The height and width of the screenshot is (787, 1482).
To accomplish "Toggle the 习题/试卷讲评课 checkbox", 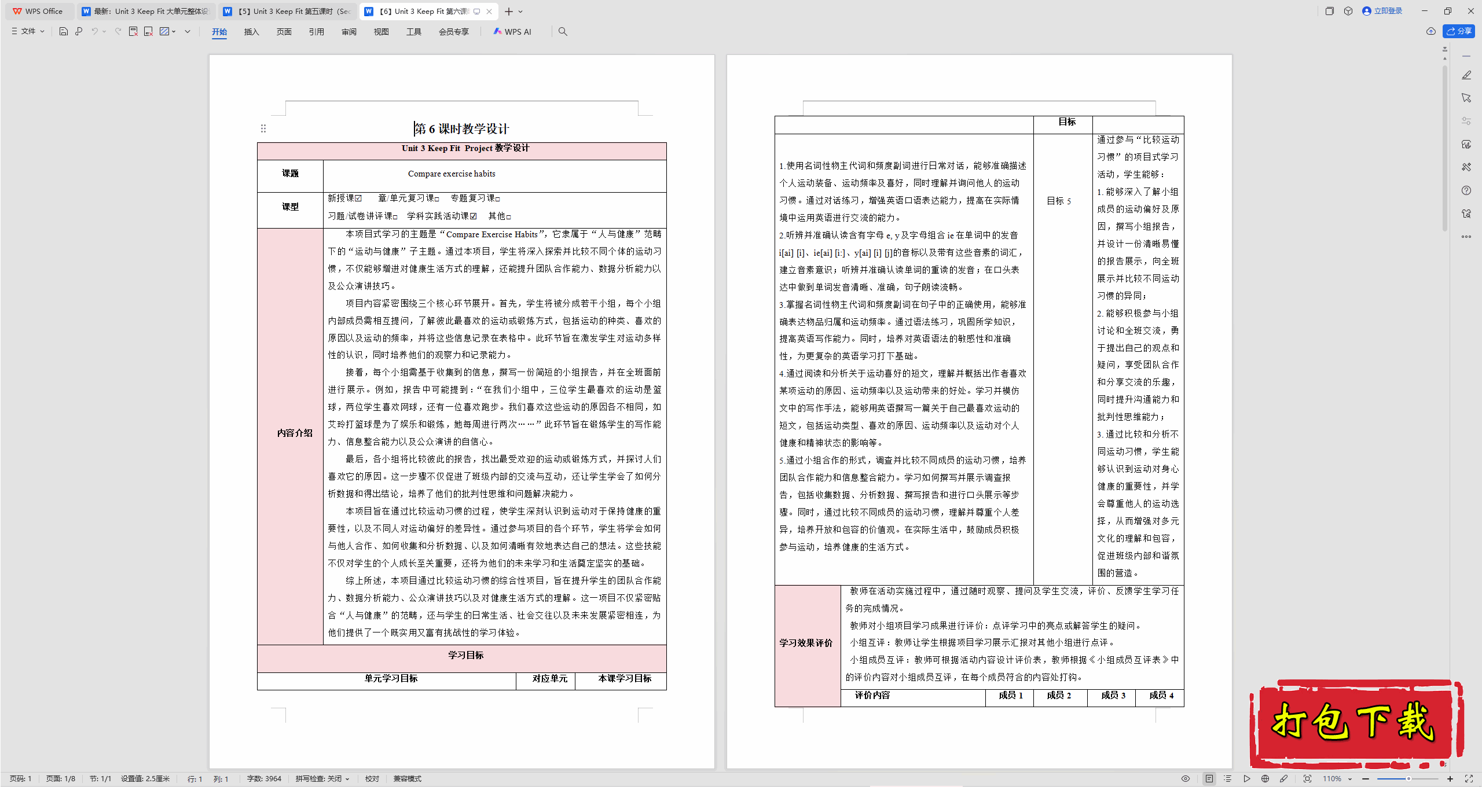I will [395, 217].
